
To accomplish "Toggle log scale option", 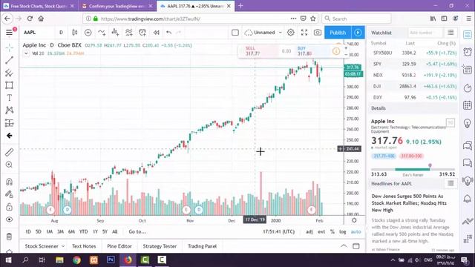I will click(343, 231).
